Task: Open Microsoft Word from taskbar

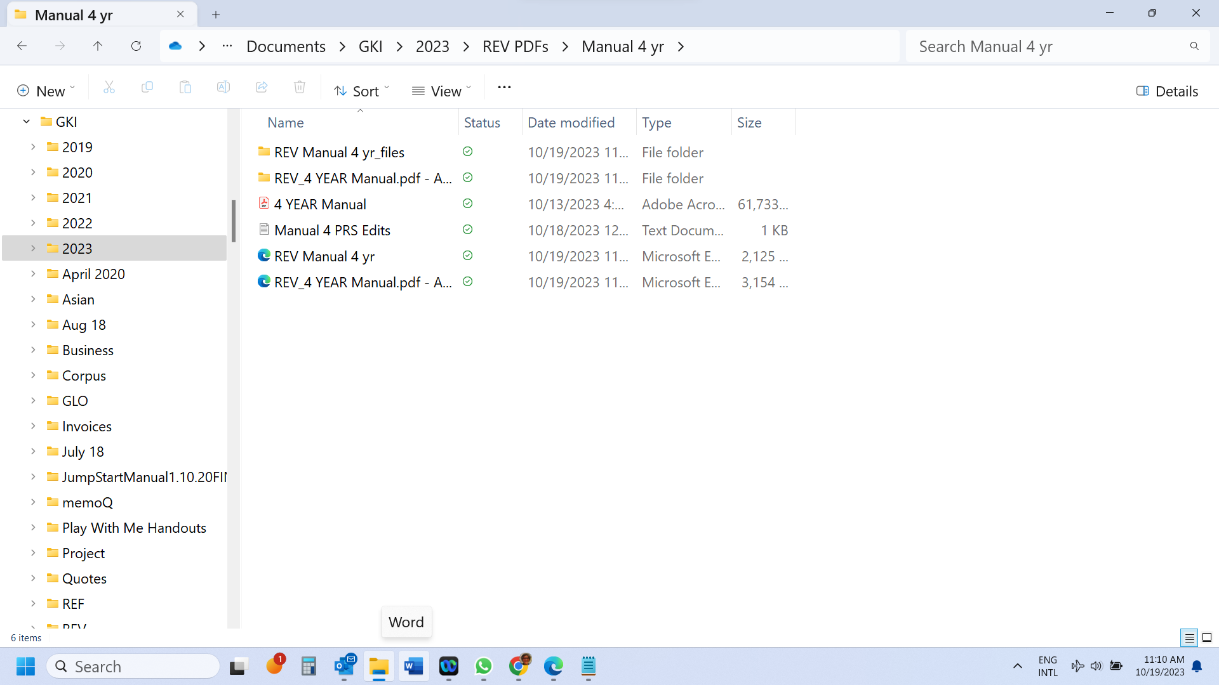Action: click(412, 666)
